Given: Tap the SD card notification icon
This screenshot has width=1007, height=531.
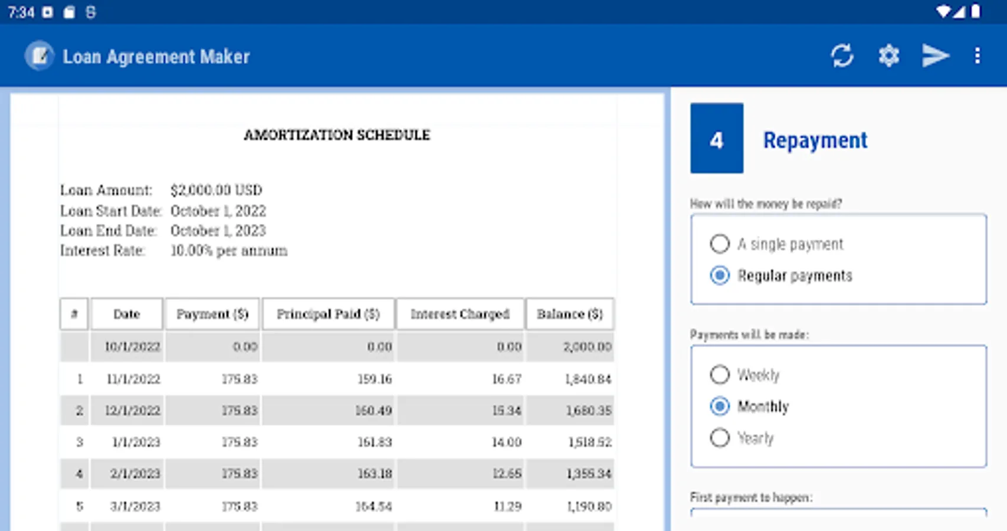Looking at the screenshot, I should tap(69, 12).
